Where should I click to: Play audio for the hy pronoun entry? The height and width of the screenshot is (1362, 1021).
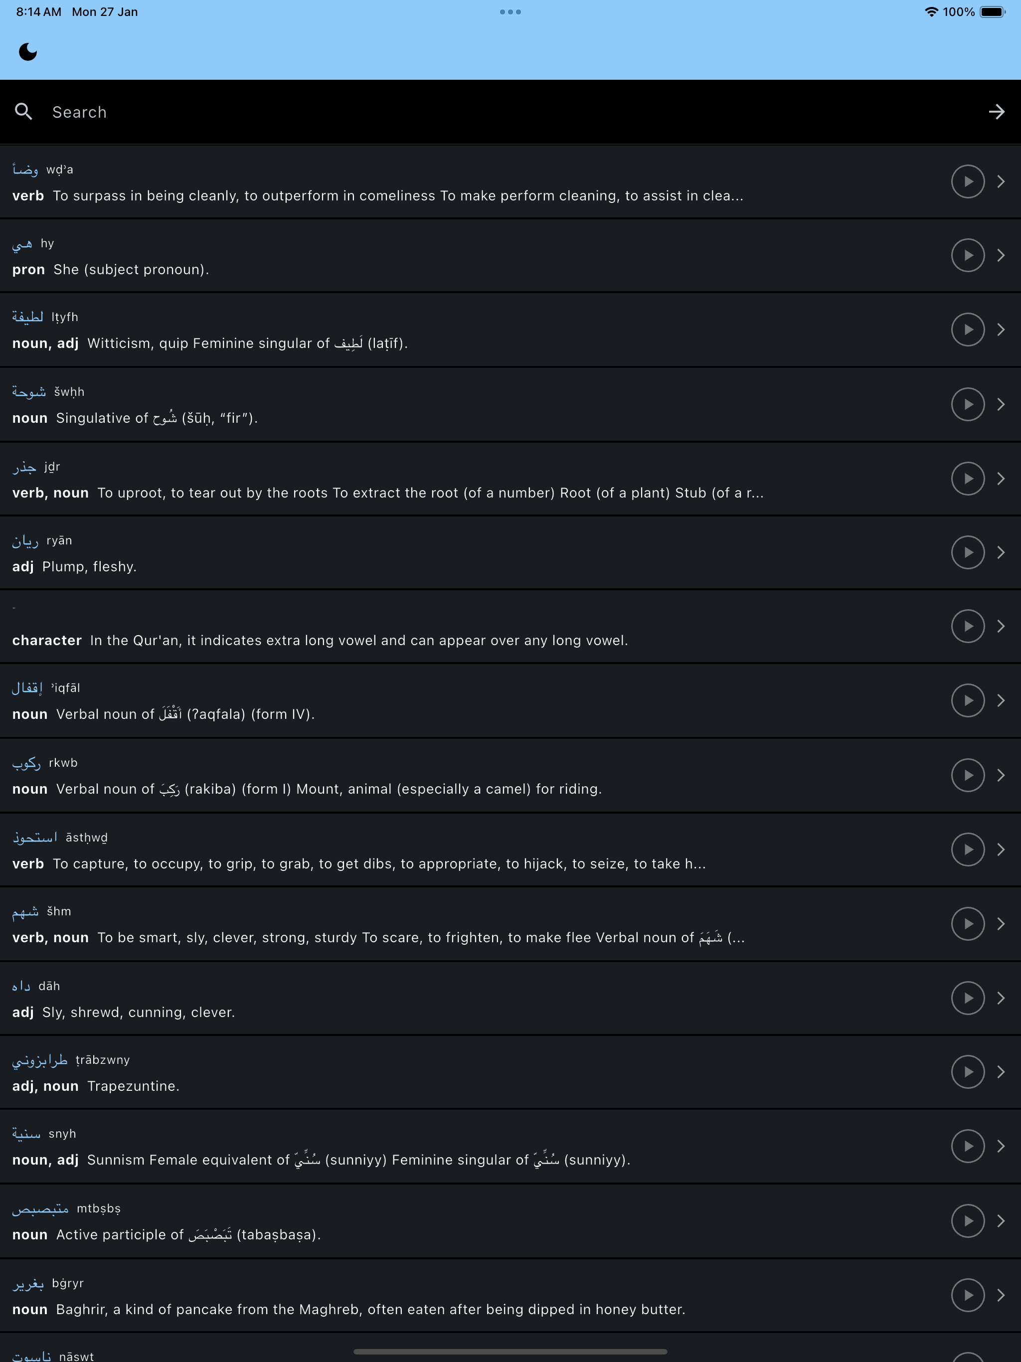pos(968,256)
